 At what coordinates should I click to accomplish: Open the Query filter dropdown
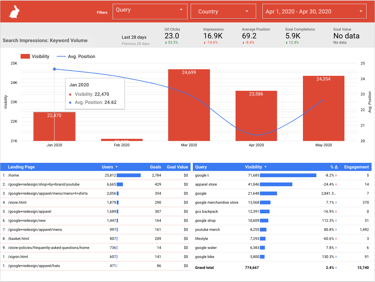pos(150,11)
